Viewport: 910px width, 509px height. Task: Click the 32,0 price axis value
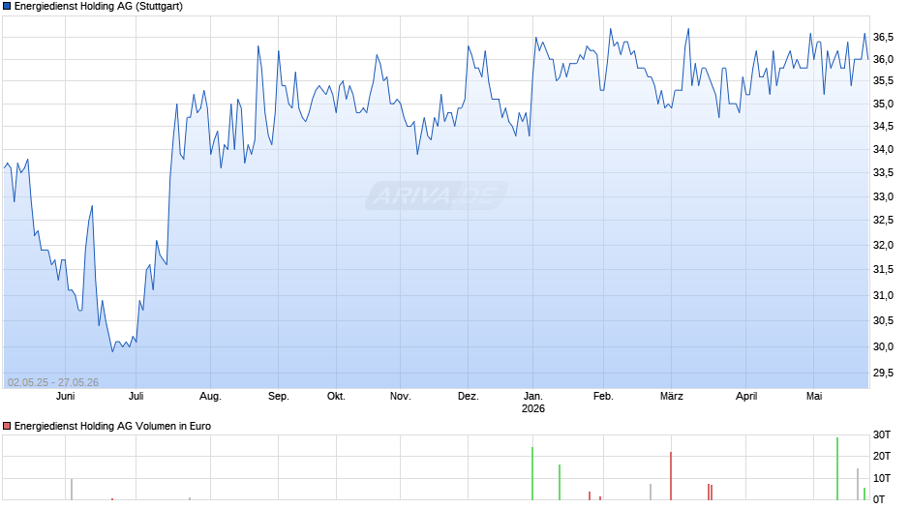[x=883, y=245]
